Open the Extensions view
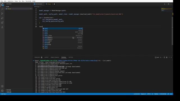The width and height of the screenshot is (180, 101). (2, 22)
